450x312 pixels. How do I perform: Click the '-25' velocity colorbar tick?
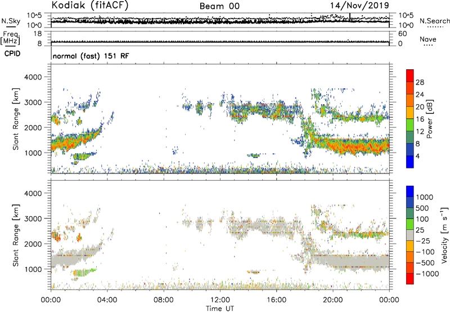[423, 241]
